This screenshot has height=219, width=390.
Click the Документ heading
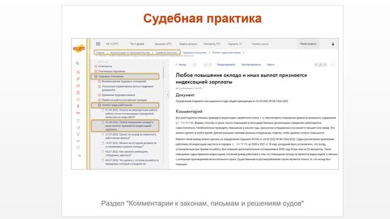[185, 95]
